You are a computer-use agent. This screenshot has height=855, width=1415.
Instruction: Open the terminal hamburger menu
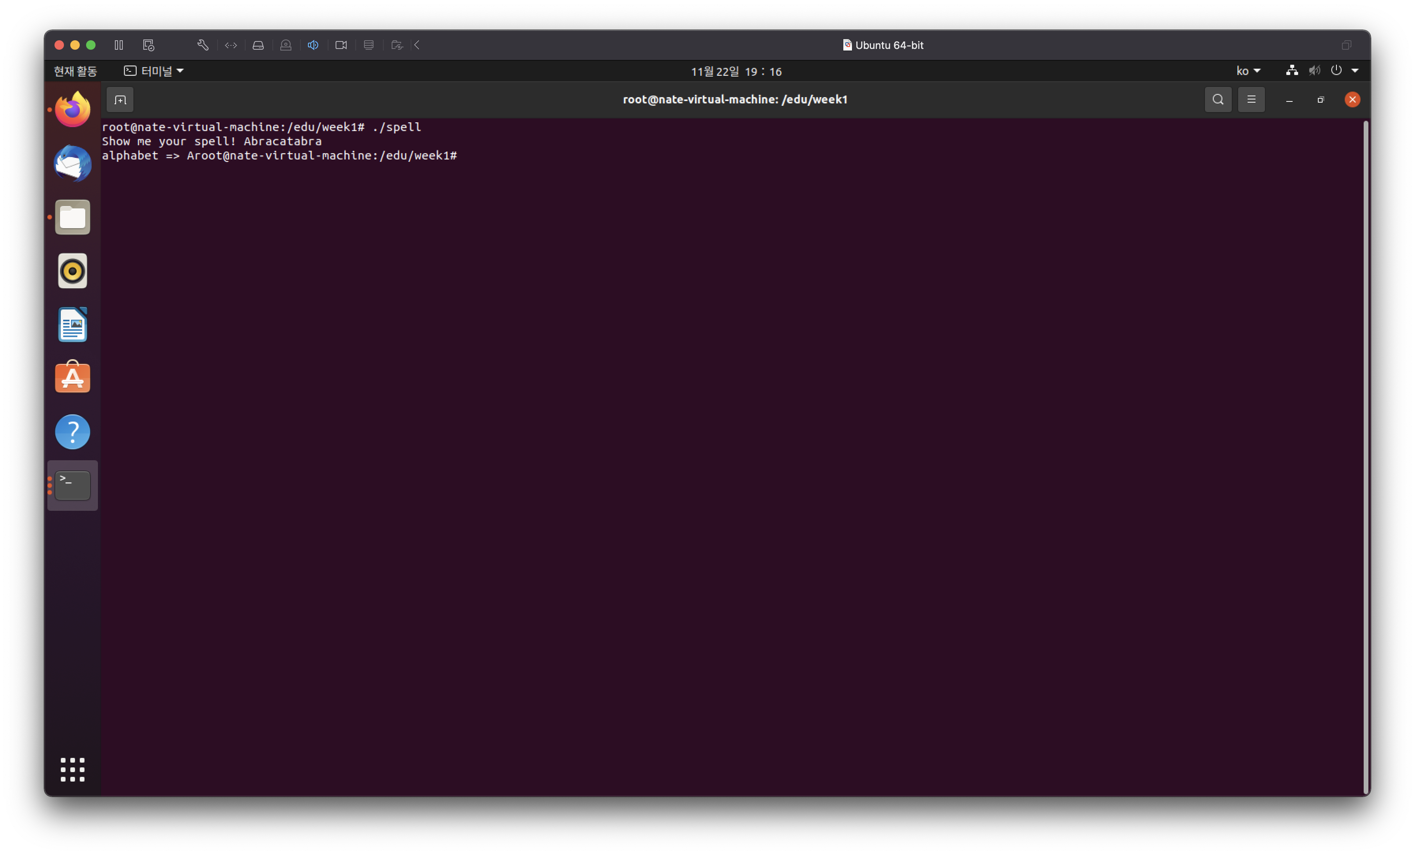(1251, 99)
